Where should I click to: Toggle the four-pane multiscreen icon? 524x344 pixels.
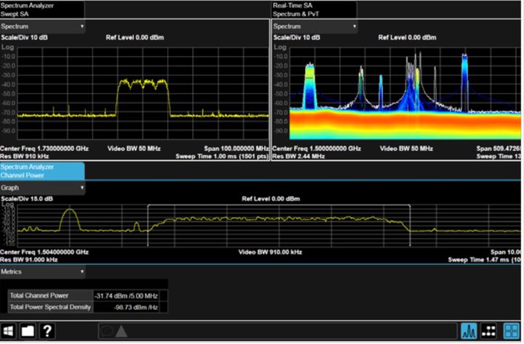click(x=512, y=332)
